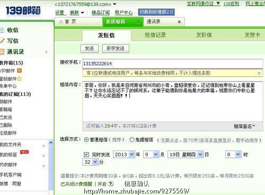Click the NEW badge on 我的标签
Screen dimensions: 265x195
coord(24,152)
